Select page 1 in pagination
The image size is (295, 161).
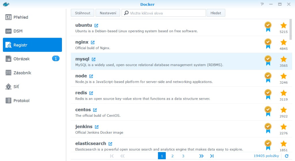pyautogui.click(x=162, y=156)
